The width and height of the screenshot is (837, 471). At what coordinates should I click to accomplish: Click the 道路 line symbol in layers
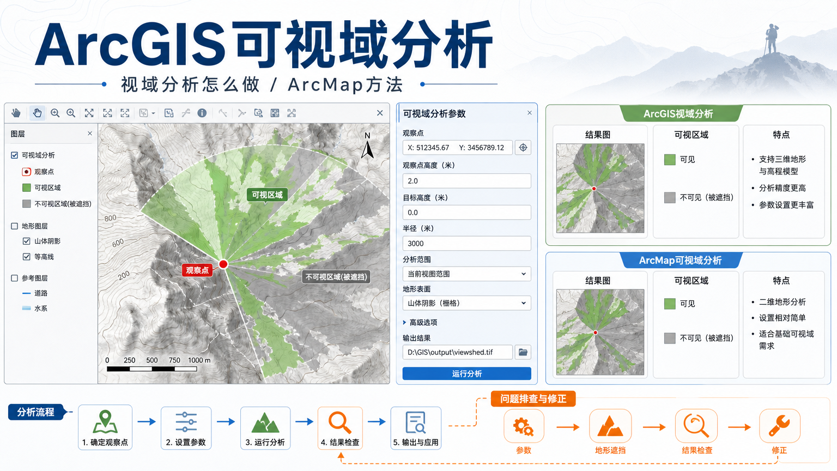26,293
